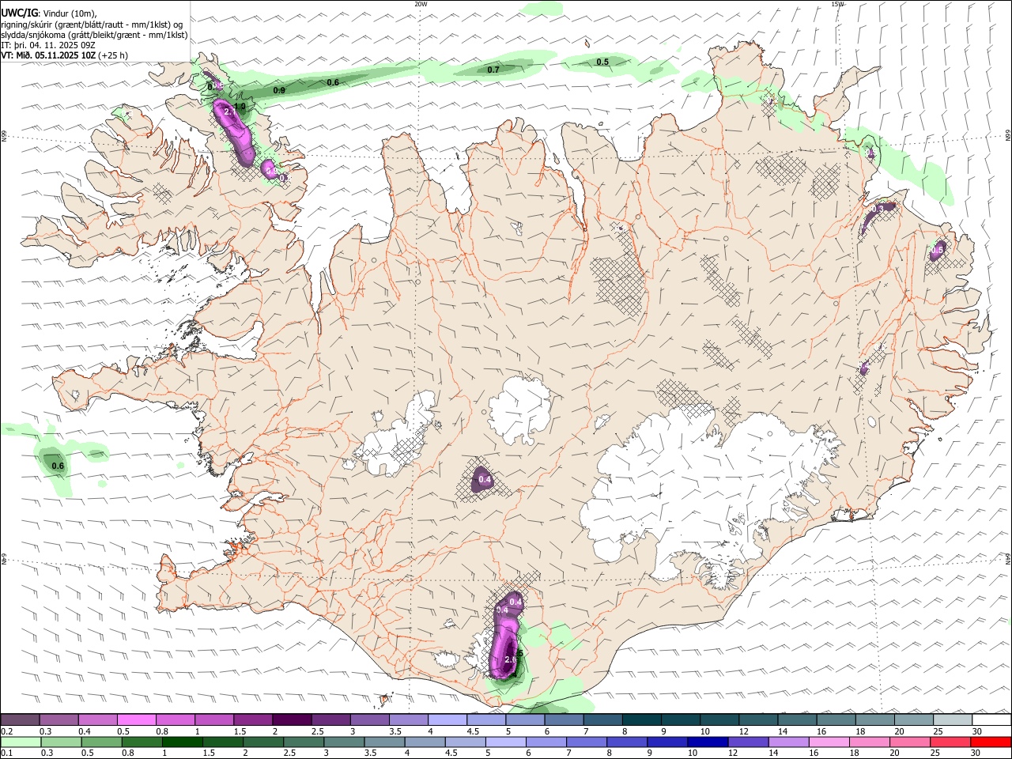Image resolution: width=1012 pixels, height=759 pixels.
Task: Select the white 30 swatch in upper scale
Action: pyautogui.click(x=991, y=720)
